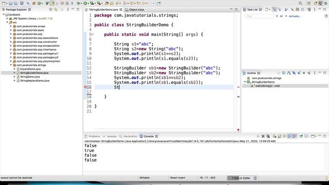Toggle Link with Editor in Package Explorer
Screen dimensions: 329x185
[56, 9]
